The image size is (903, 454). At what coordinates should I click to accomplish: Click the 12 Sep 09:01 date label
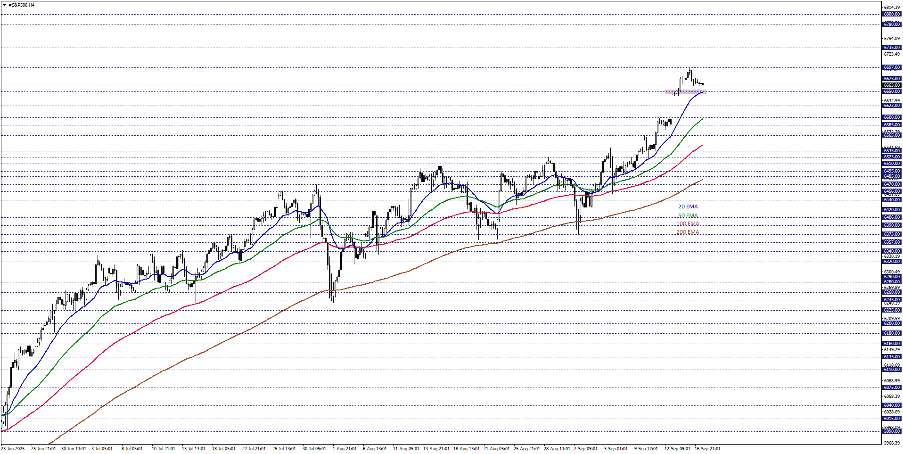coord(677,449)
